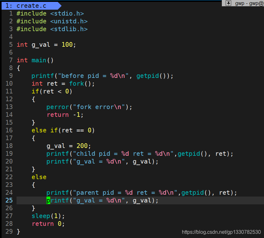Click fork() call on line 10
The image size is (264, 238).
pos(80,83)
